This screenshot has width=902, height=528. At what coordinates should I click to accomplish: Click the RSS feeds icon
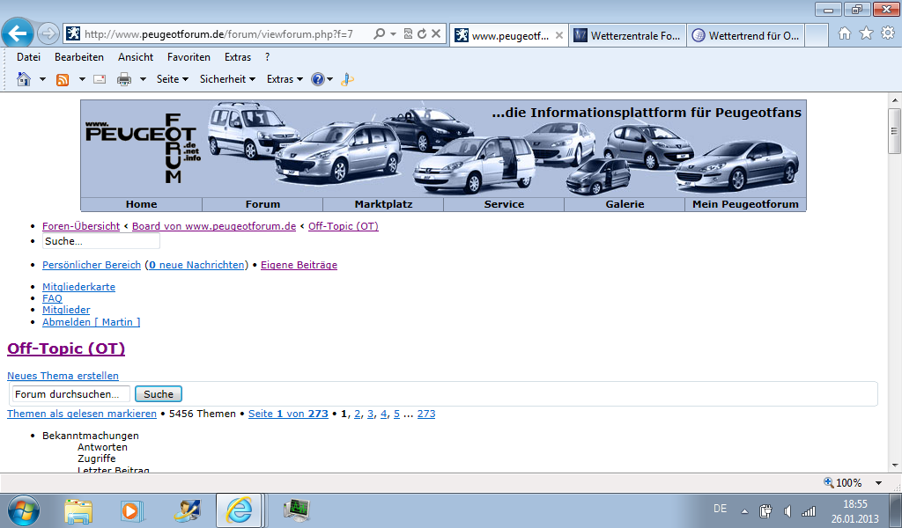tap(63, 79)
